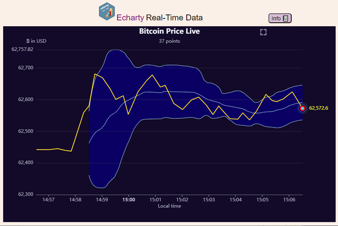Click the 62,600 y-axis label
This screenshot has width=338, height=226.
coord(26,99)
